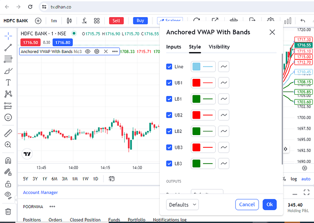Open plot type dropdown for LB3 row
314x223 pixels.
coord(224,164)
